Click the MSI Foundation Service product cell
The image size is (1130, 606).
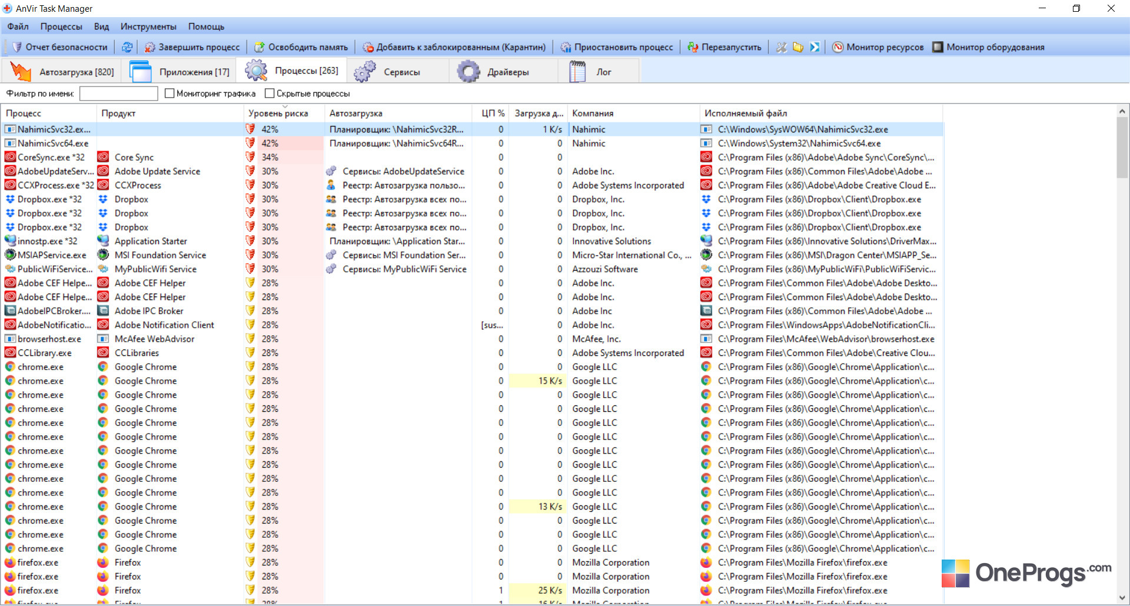coord(160,255)
